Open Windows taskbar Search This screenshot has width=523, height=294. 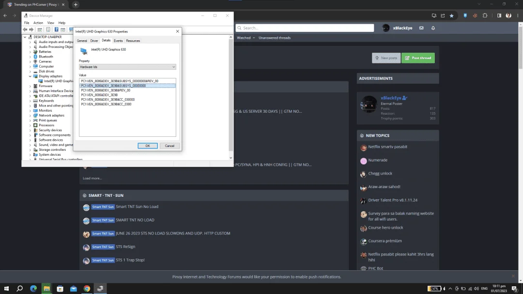click(x=20, y=288)
